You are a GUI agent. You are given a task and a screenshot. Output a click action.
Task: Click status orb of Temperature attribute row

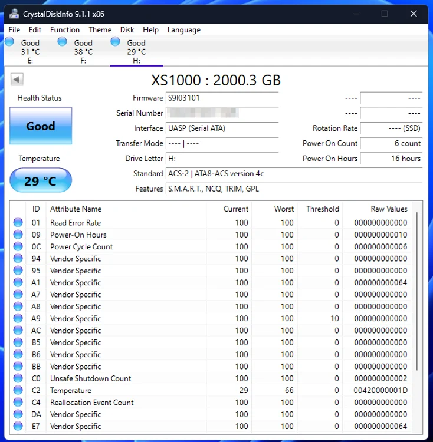[x=18, y=390]
